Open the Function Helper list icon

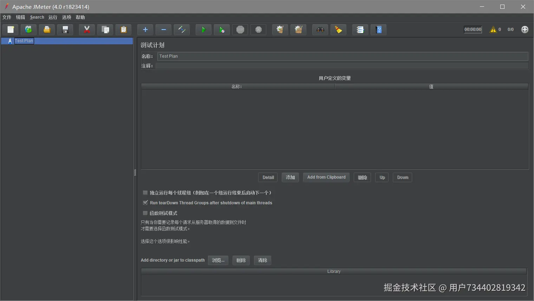point(360,30)
